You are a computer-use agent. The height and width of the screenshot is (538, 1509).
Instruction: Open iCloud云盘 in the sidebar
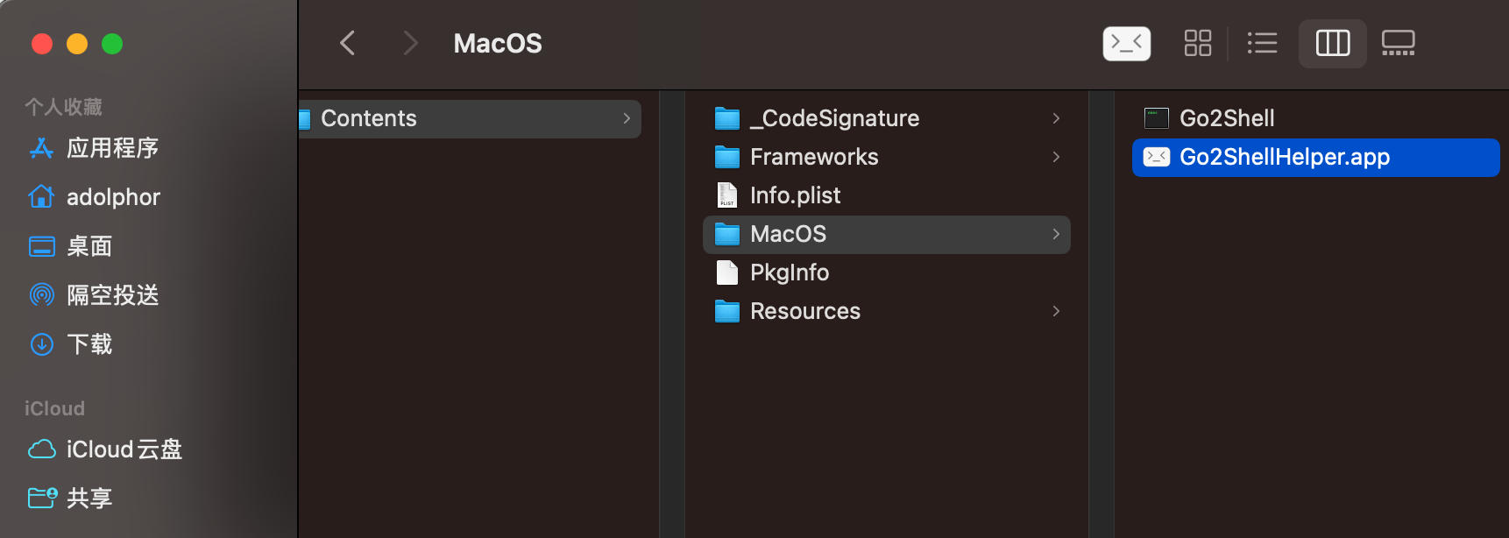pos(124,450)
